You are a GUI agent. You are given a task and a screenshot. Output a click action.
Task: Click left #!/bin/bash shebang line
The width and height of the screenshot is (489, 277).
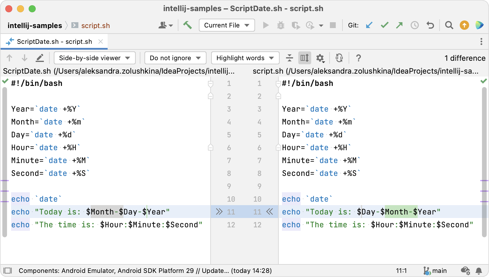click(37, 83)
